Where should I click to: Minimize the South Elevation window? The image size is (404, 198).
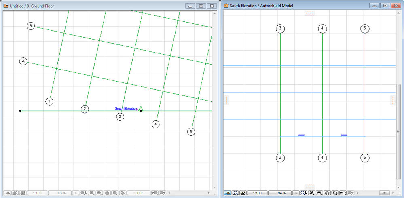[x=374, y=6]
